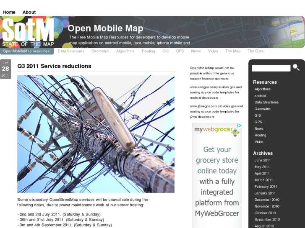Viewport: 305px width, 228px height.
Task: Open the August 2010 archive
Action: click(264, 226)
